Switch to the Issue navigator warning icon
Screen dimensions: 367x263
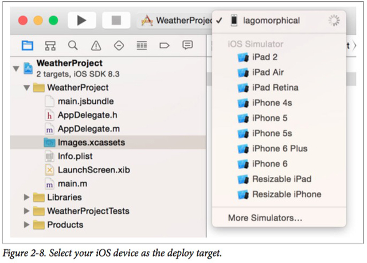tap(96, 45)
